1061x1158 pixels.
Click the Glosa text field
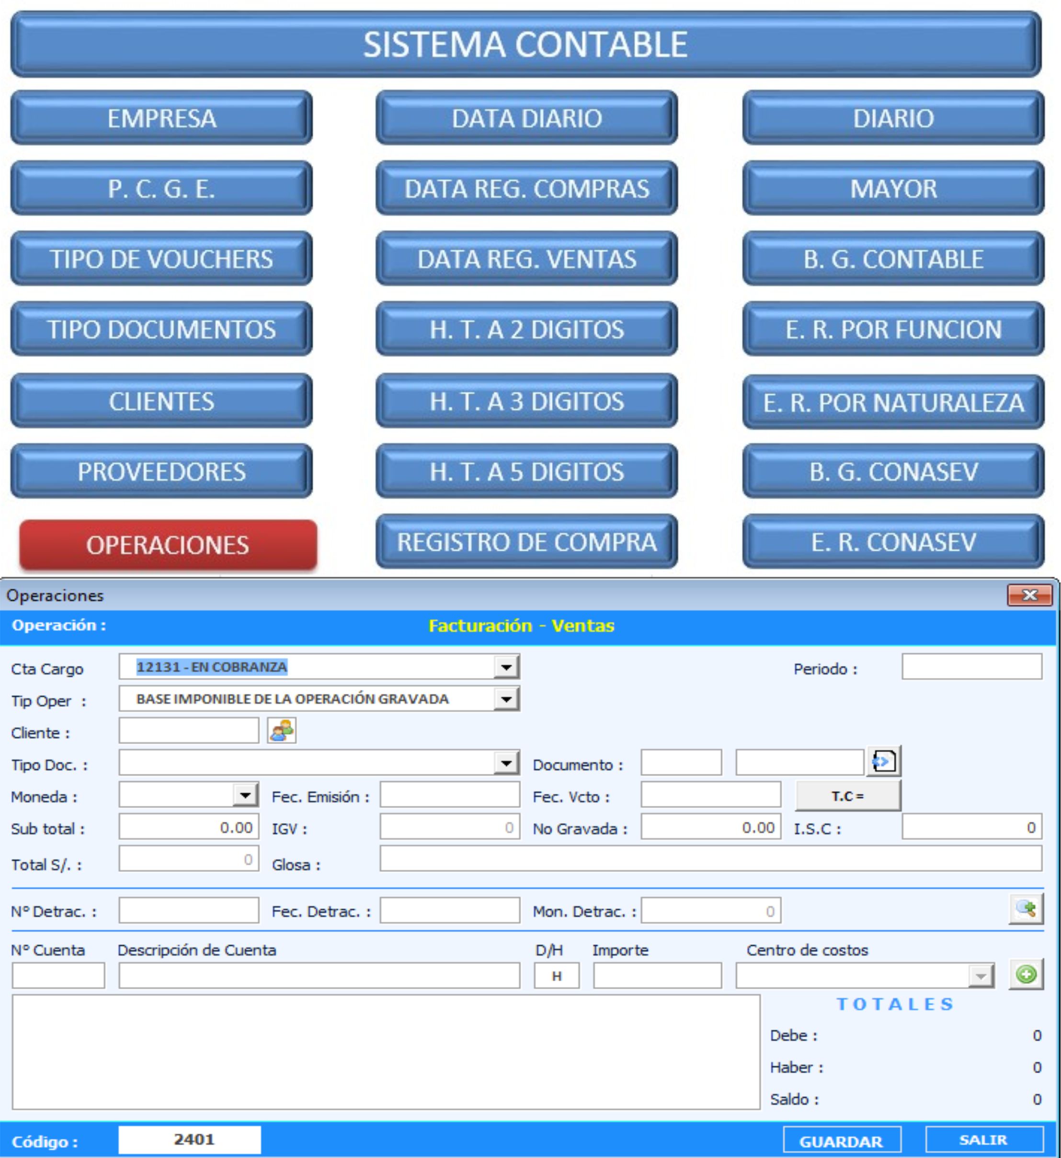click(710, 859)
